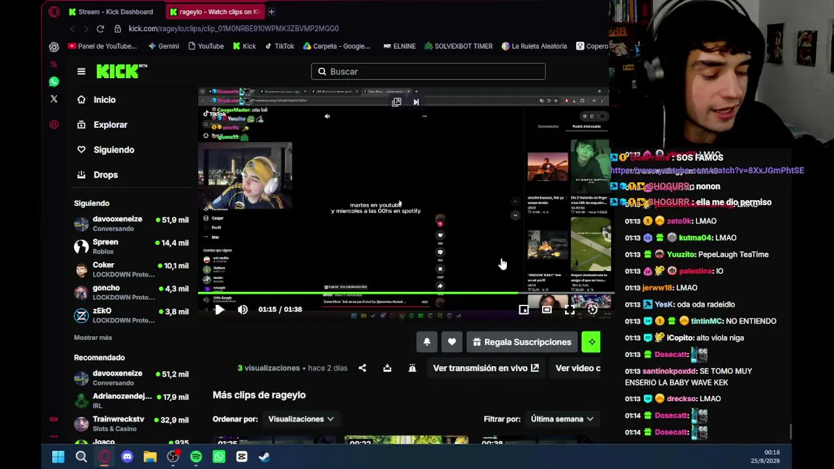
Task: Expand following list with Mostrar más
Action: (x=93, y=337)
